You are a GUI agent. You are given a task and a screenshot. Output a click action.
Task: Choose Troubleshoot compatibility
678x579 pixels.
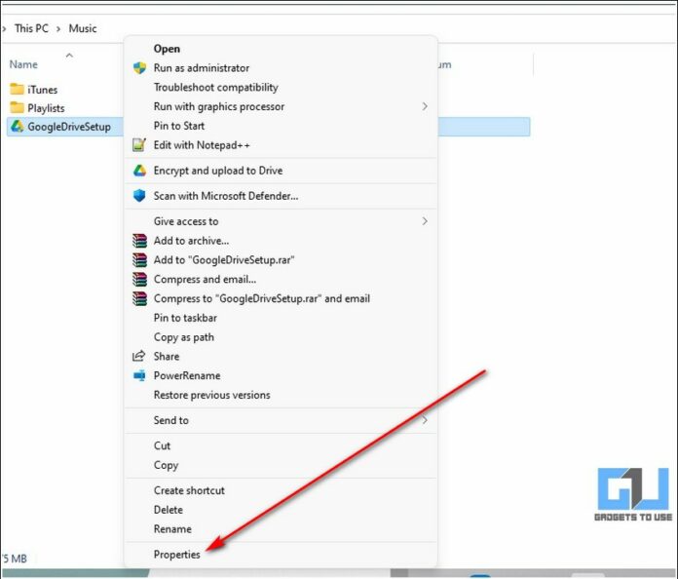[215, 87]
